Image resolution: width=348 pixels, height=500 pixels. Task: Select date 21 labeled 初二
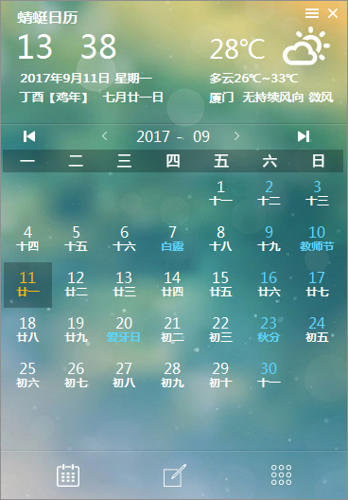pos(172,330)
